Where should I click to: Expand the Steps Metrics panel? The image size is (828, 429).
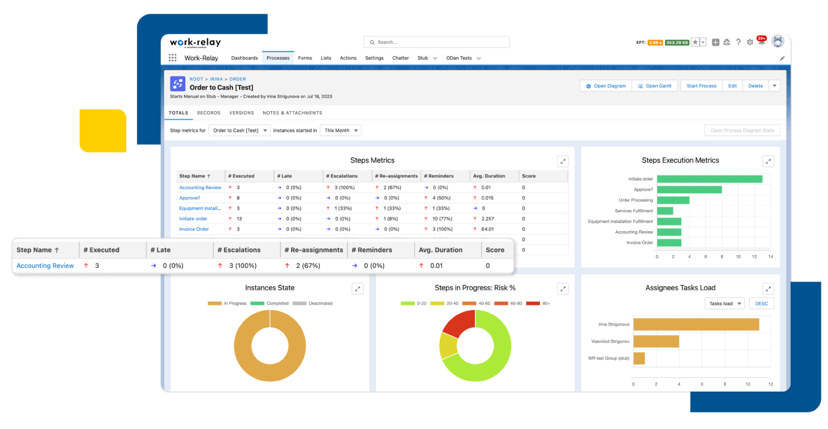(x=563, y=161)
